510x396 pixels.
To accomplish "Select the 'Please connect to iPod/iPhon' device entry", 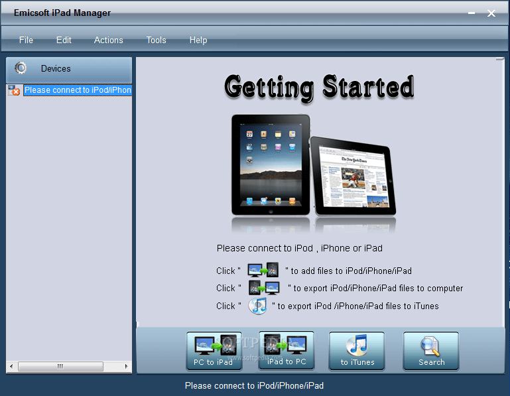I will pyautogui.click(x=78, y=90).
